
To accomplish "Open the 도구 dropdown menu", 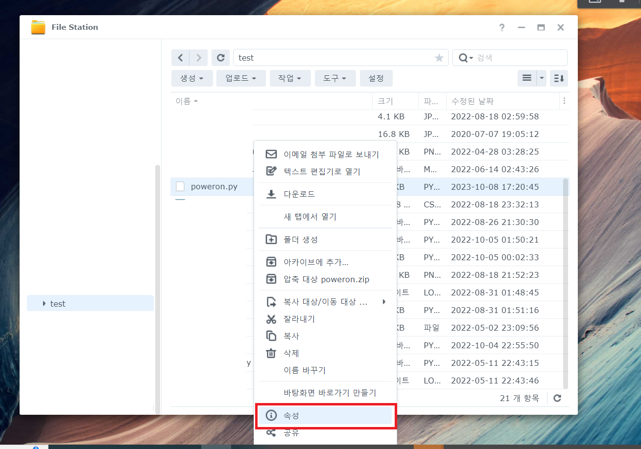I will click(x=335, y=78).
